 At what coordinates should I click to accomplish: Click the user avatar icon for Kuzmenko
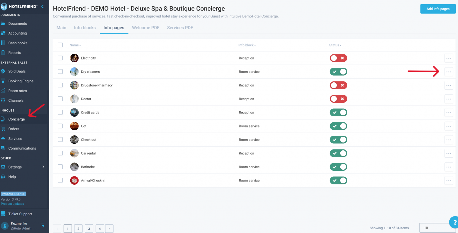(4, 226)
